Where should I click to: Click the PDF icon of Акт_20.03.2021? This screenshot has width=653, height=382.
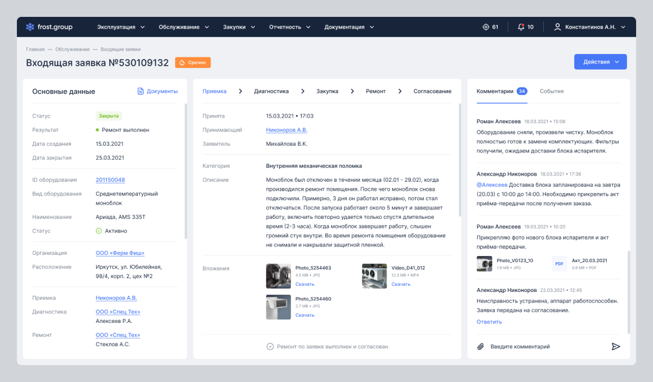pyautogui.click(x=560, y=264)
